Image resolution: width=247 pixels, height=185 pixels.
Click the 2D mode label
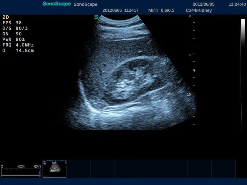[6, 17]
